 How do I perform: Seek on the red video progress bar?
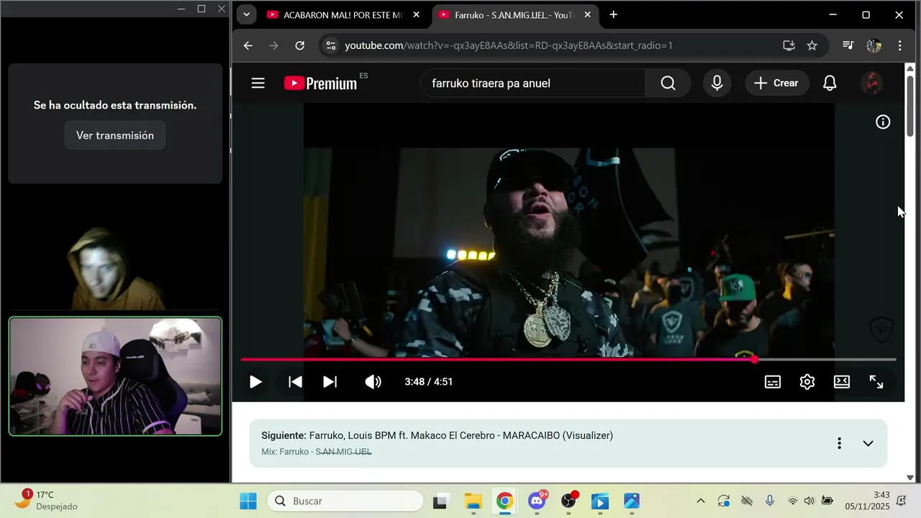(x=568, y=359)
